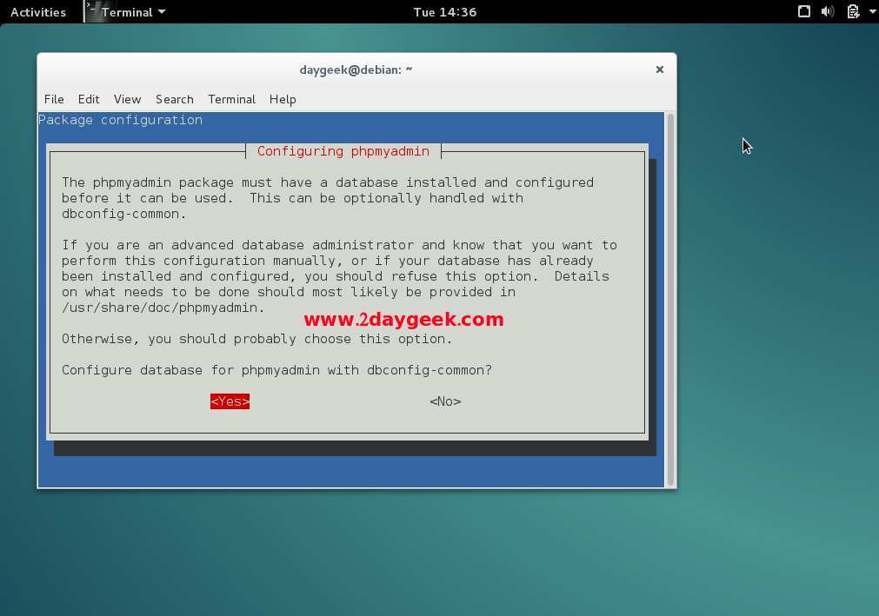Select the <No> button

click(445, 401)
